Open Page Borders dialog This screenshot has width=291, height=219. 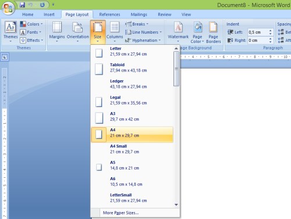point(214,33)
